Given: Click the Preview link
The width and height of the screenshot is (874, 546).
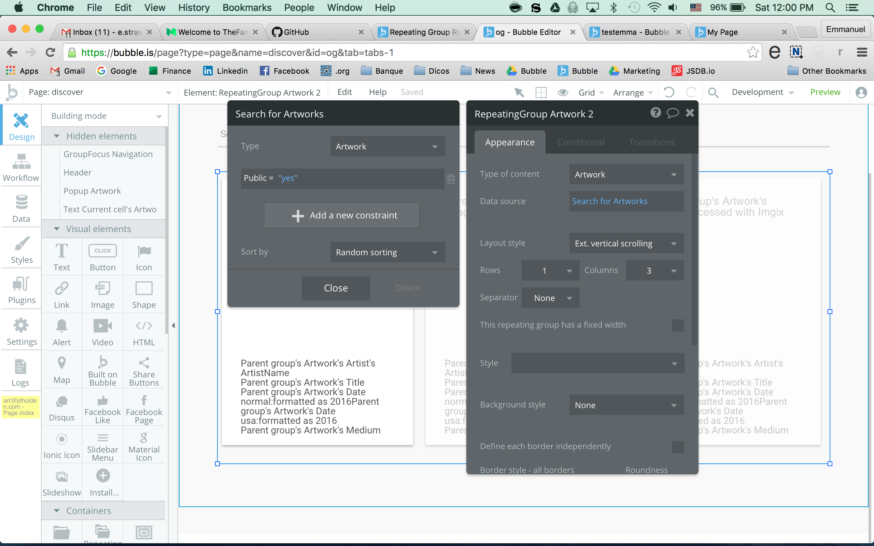Looking at the screenshot, I should click(825, 92).
